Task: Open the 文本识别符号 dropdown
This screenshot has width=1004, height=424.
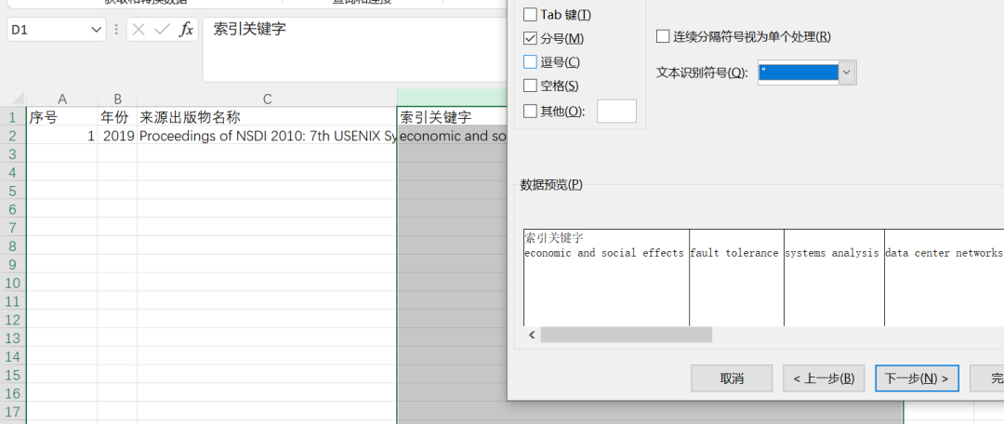Action: click(847, 73)
